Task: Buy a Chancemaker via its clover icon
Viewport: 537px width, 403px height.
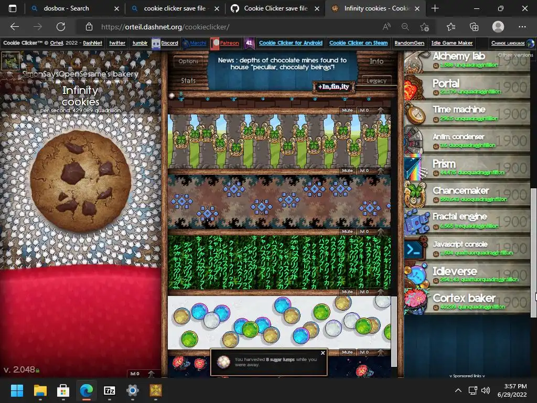Action: 415,194
